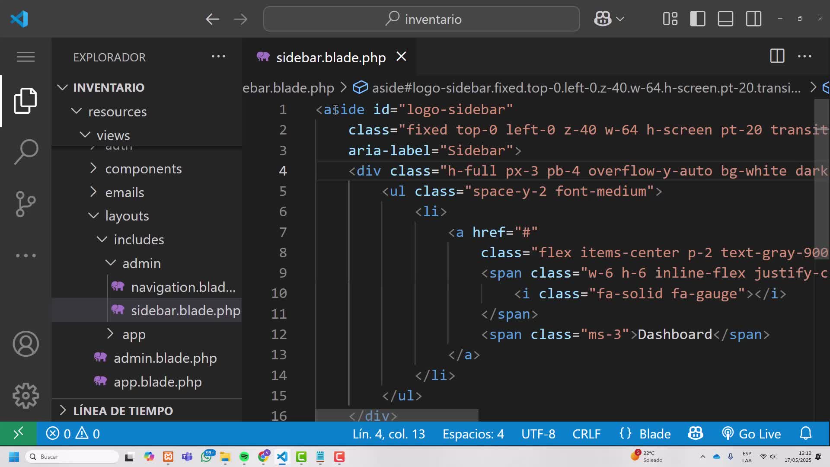Screen dimensions: 830x467
Task: Change indentation via Espacios: 4
Action: (473, 434)
